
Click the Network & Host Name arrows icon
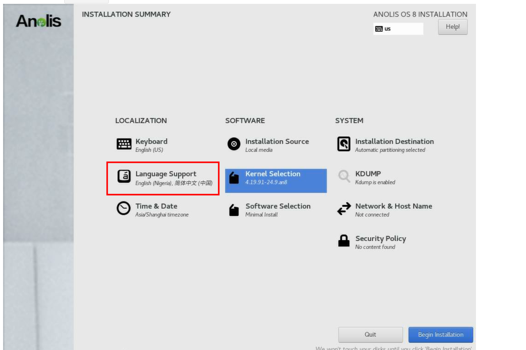(344, 209)
